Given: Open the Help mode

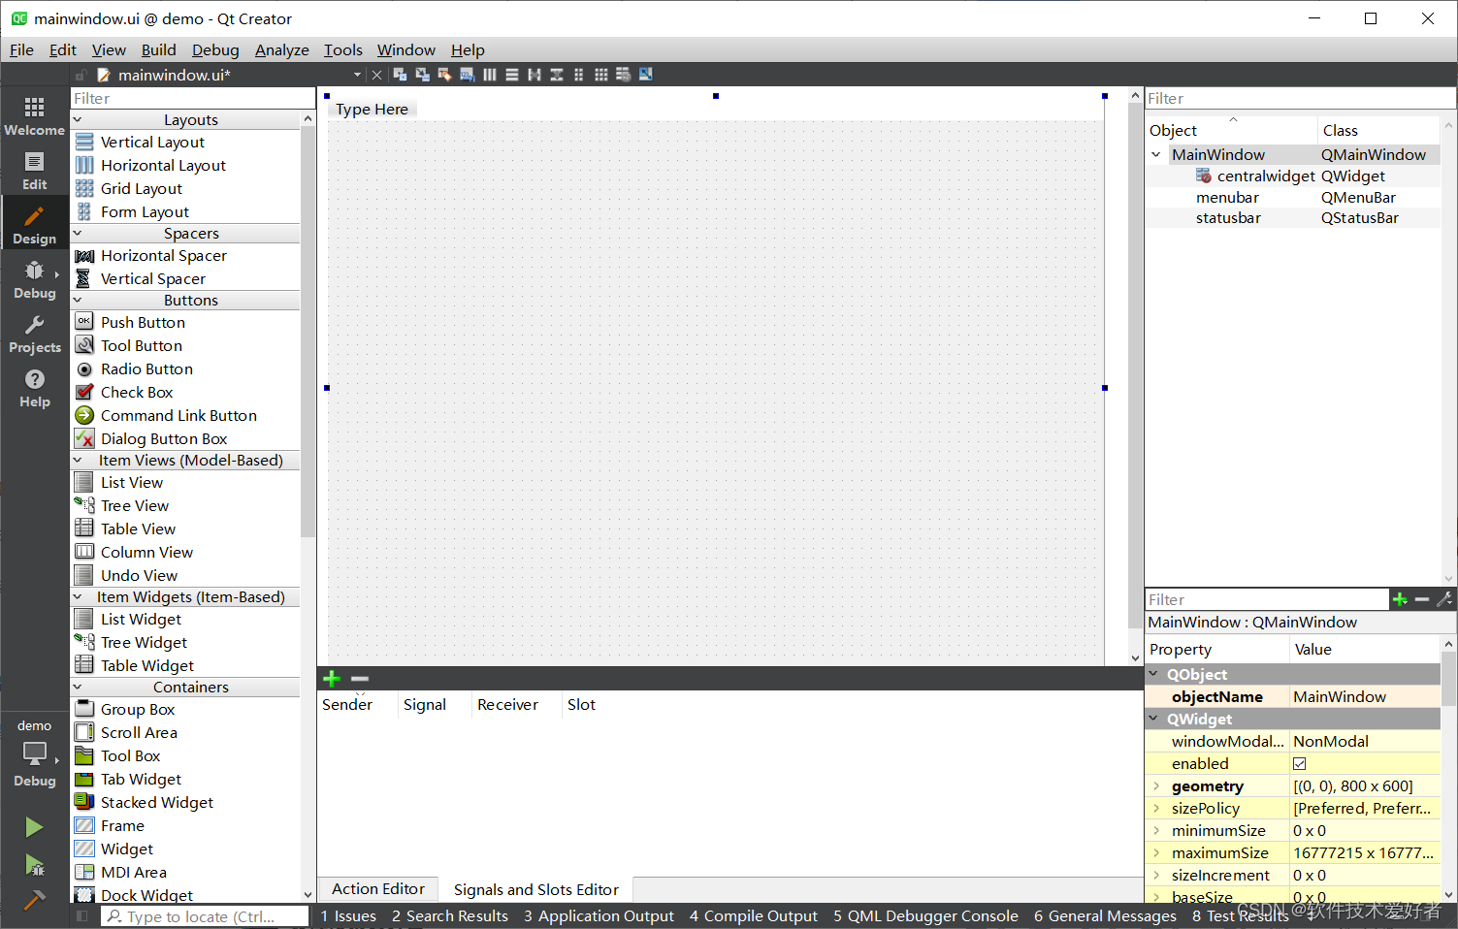Looking at the screenshot, I should (x=34, y=387).
